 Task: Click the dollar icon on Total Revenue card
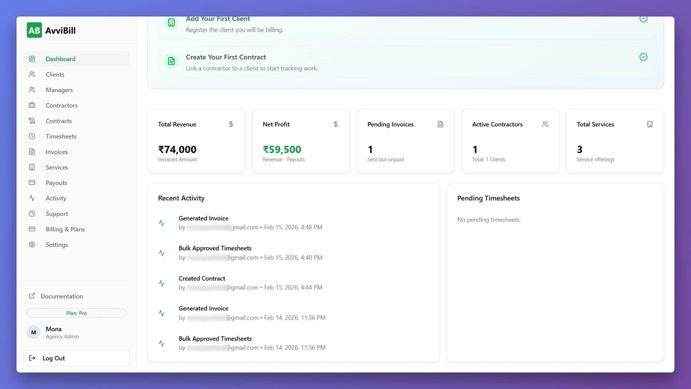pos(231,124)
